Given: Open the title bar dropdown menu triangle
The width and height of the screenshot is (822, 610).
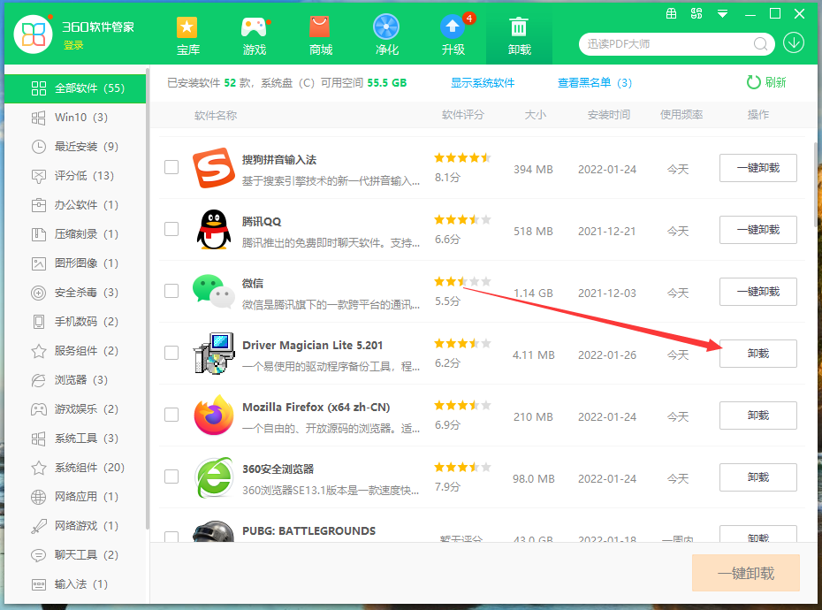Looking at the screenshot, I should (x=722, y=14).
